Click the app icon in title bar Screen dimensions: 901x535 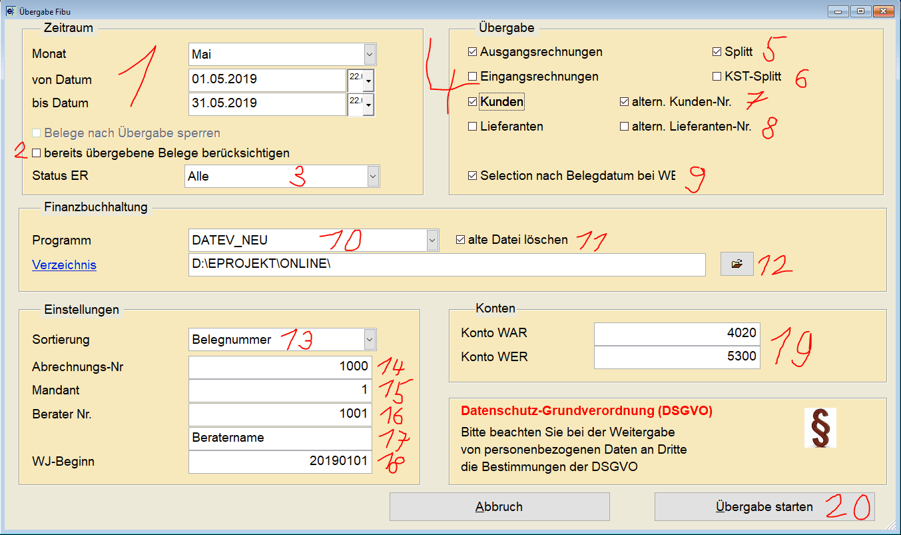click(x=10, y=11)
